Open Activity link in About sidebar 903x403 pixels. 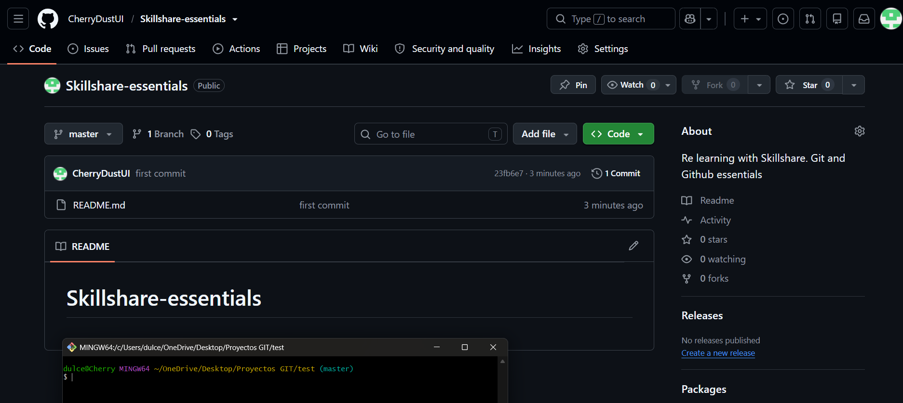tap(706, 220)
